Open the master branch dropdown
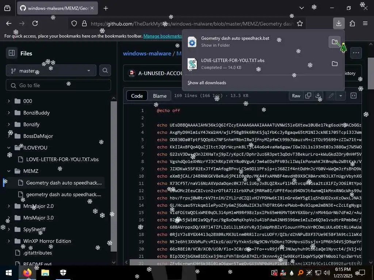The image size is (374, 280). [x=51, y=71]
